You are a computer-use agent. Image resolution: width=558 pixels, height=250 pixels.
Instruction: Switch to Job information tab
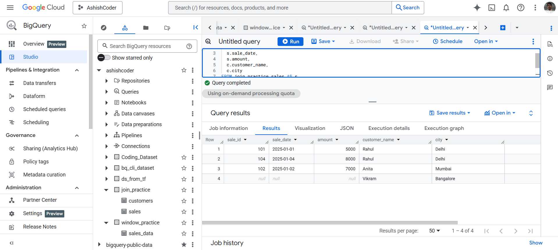point(228,128)
